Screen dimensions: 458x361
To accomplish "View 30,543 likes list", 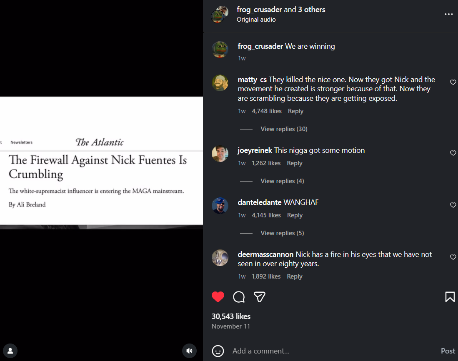I will 231,316.
